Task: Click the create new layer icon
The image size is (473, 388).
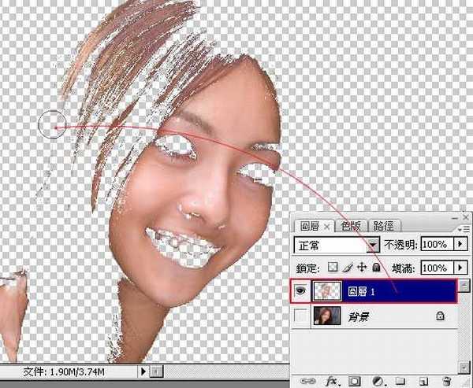Action: coord(423,381)
